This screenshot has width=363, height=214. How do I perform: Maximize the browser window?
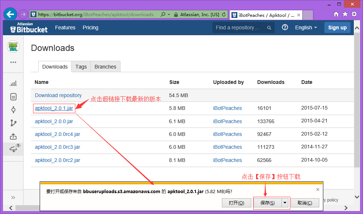click(339, 4)
